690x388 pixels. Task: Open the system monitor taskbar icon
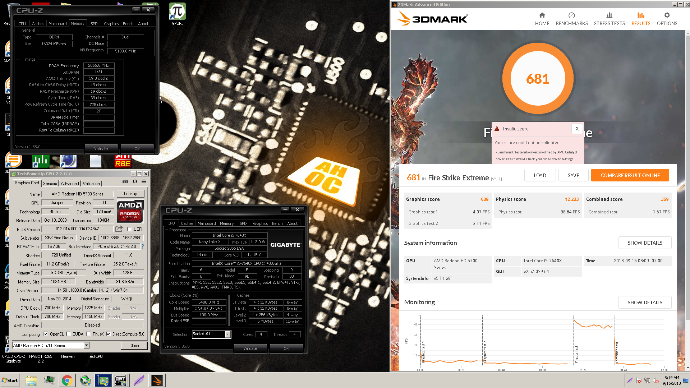point(49,380)
